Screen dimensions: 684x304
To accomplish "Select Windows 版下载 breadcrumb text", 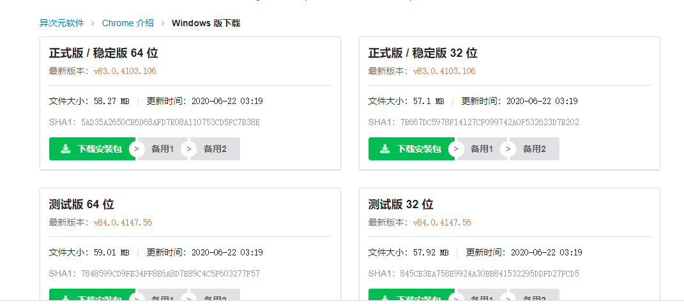I will [x=206, y=23].
